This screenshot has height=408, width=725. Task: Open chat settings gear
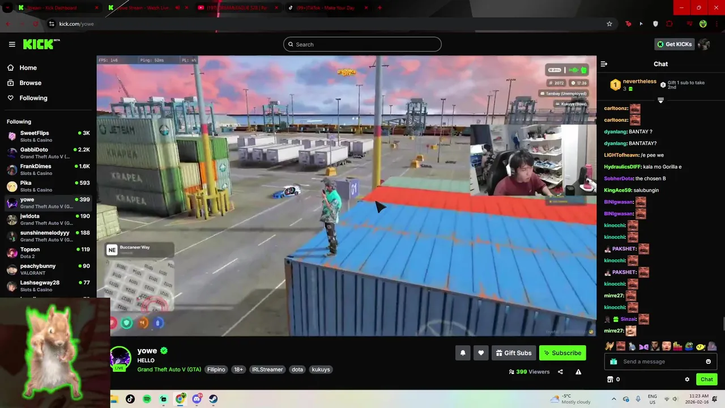click(687, 379)
